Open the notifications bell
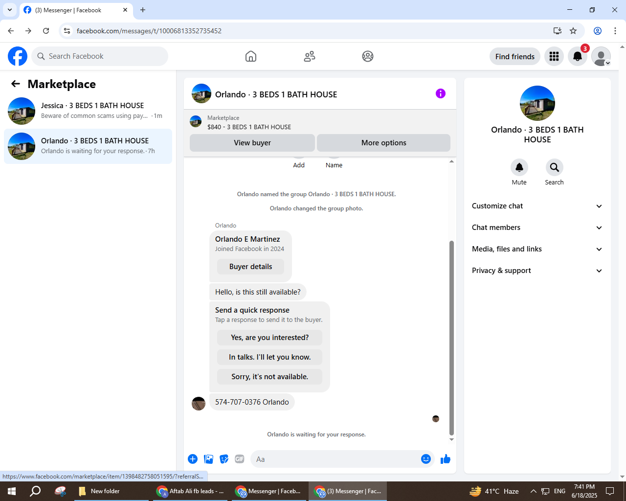Viewport: 626px width, 501px height. 578,56
